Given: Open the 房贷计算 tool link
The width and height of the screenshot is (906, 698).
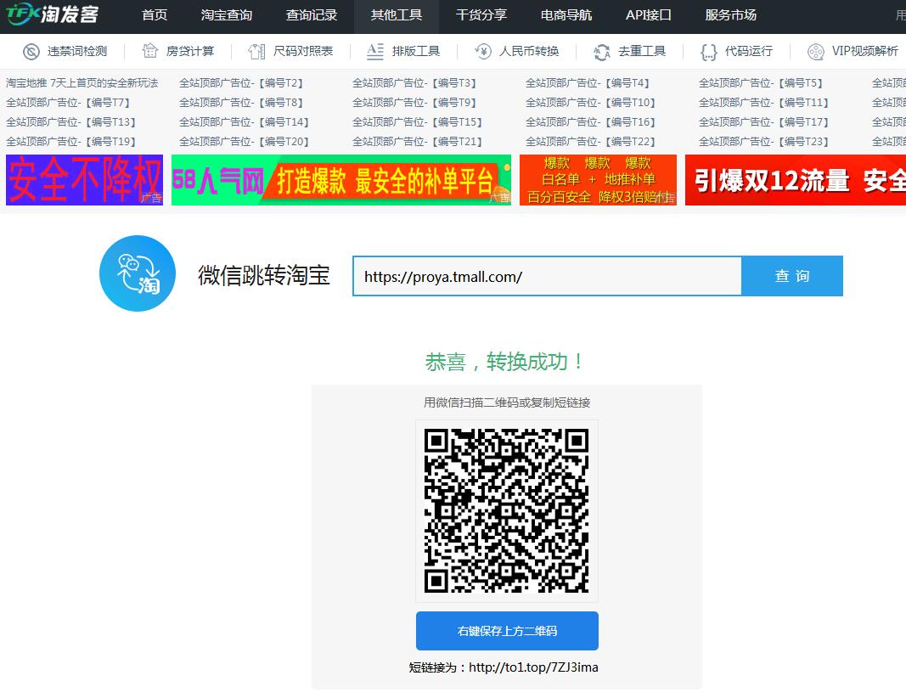Looking at the screenshot, I should pyautogui.click(x=189, y=52).
